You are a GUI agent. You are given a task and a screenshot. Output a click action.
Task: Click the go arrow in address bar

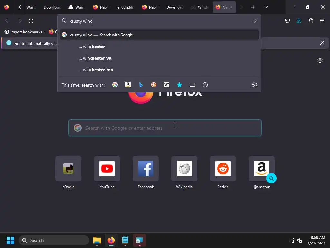pos(254,21)
